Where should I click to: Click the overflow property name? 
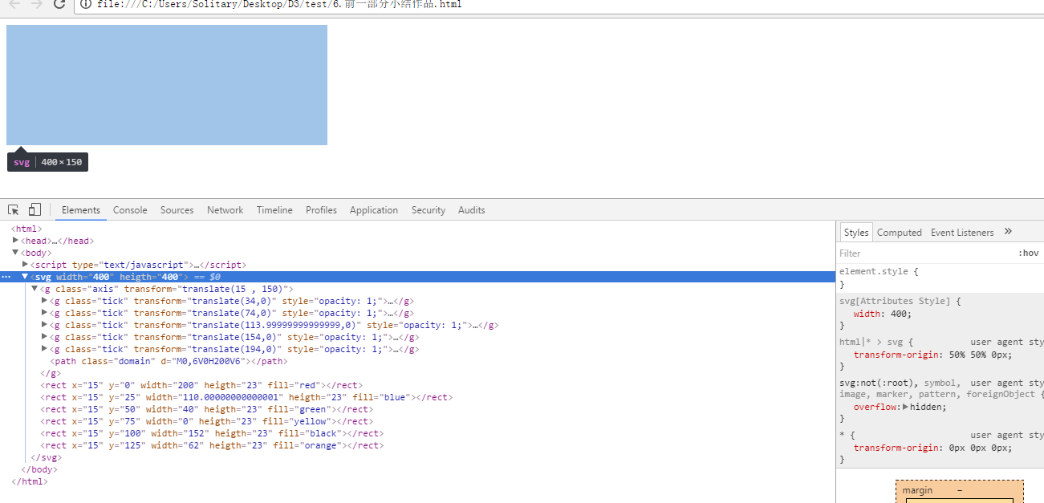pos(875,407)
